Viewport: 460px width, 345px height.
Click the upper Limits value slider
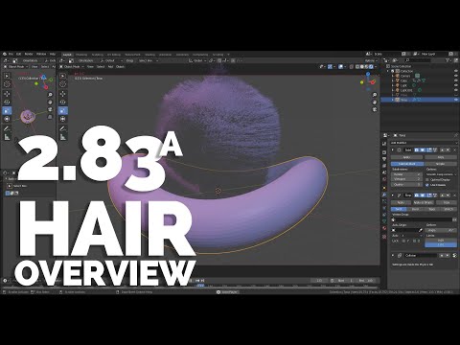[x=441, y=241]
